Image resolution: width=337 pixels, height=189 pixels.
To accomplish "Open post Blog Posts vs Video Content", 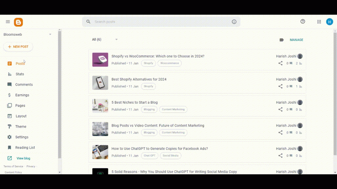I will (x=158, y=126).
